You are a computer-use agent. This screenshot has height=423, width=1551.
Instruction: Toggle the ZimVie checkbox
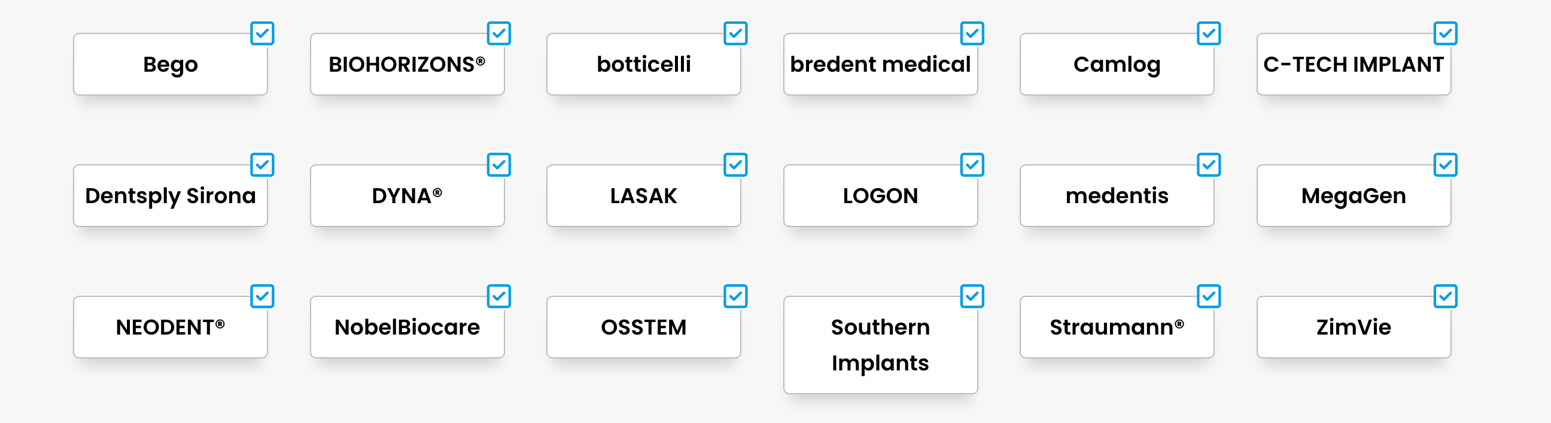click(1445, 296)
